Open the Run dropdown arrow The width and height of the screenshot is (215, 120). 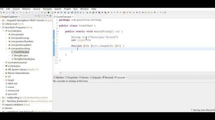(96, 13)
